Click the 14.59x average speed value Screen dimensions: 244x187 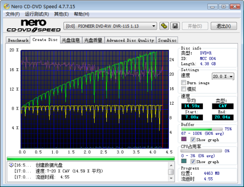[192, 106]
